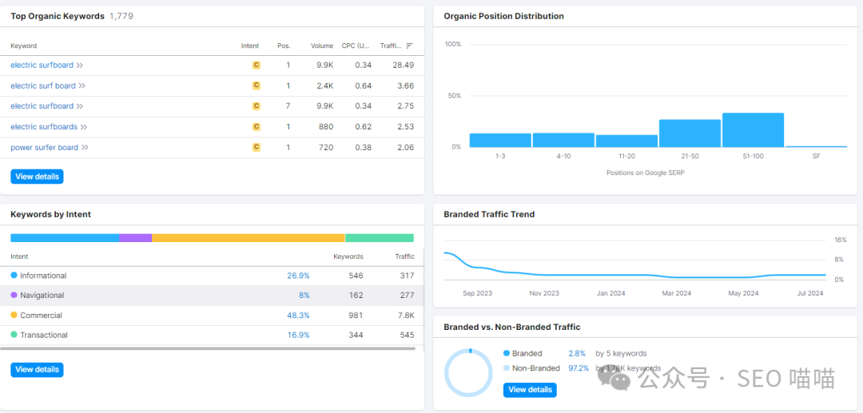Click the Commercial intent badge for 'electric surf board'
The image size is (863, 413).
[x=257, y=85]
